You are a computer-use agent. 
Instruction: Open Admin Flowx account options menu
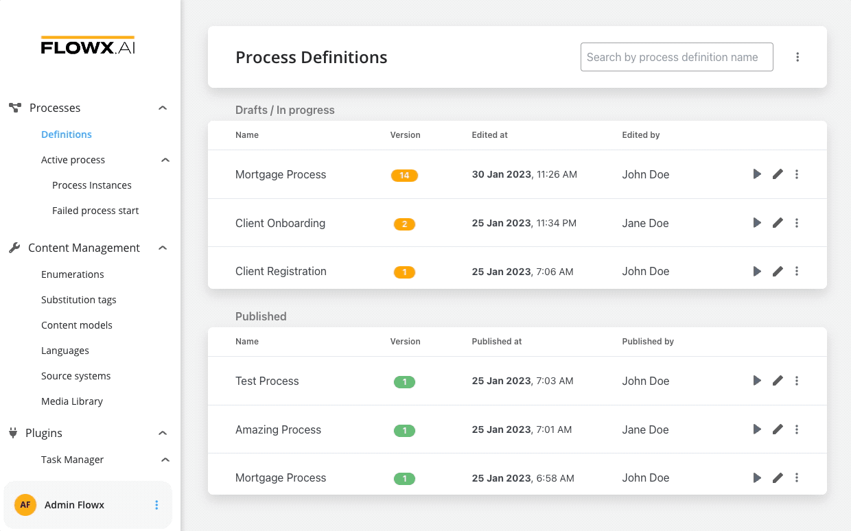tap(156, 504)
